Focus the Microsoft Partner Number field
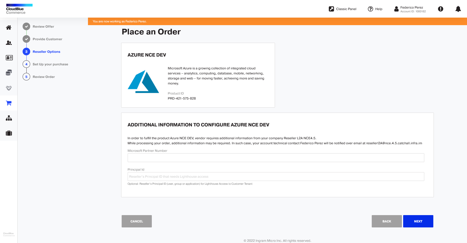Viewport: 467px width, 243px height. pyautogui.click(x=276, y=158)
